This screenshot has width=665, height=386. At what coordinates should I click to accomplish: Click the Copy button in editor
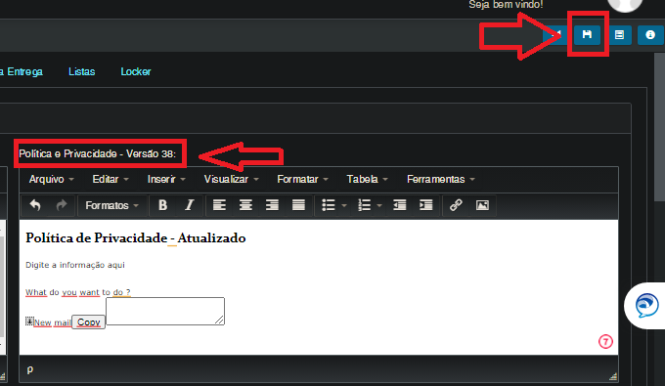coord(89,322)
